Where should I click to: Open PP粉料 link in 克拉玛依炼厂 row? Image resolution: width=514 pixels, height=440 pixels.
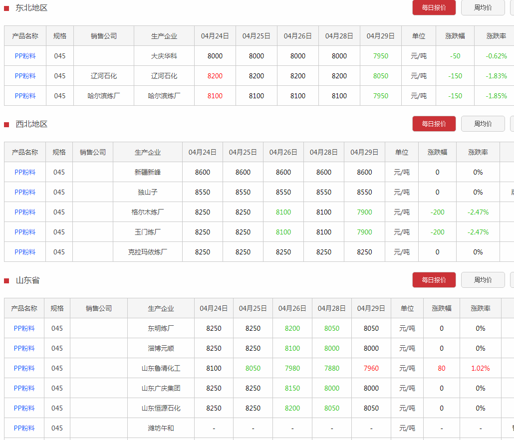[25, 252]
